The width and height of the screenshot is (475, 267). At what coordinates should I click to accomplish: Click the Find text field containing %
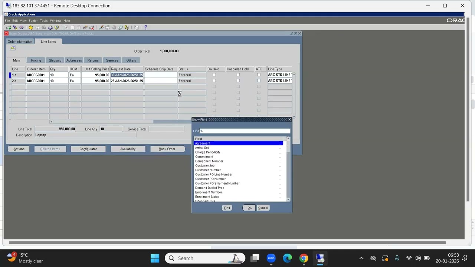[245, 131]
